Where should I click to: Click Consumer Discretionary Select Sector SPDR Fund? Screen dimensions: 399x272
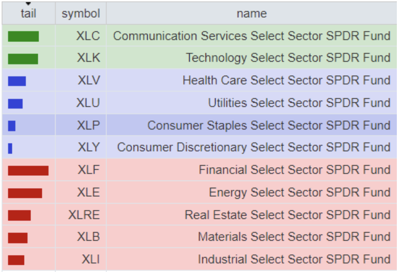[x=253, y=148]
